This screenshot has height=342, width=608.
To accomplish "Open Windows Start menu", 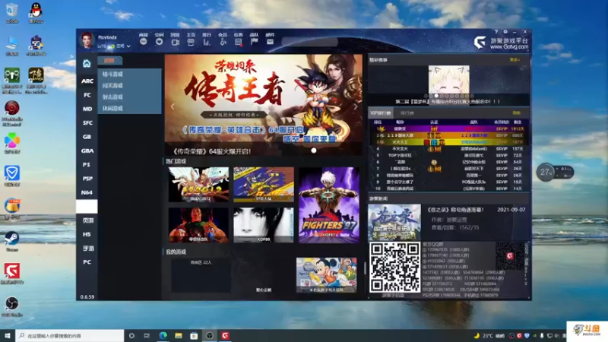I will click(8, 336).
